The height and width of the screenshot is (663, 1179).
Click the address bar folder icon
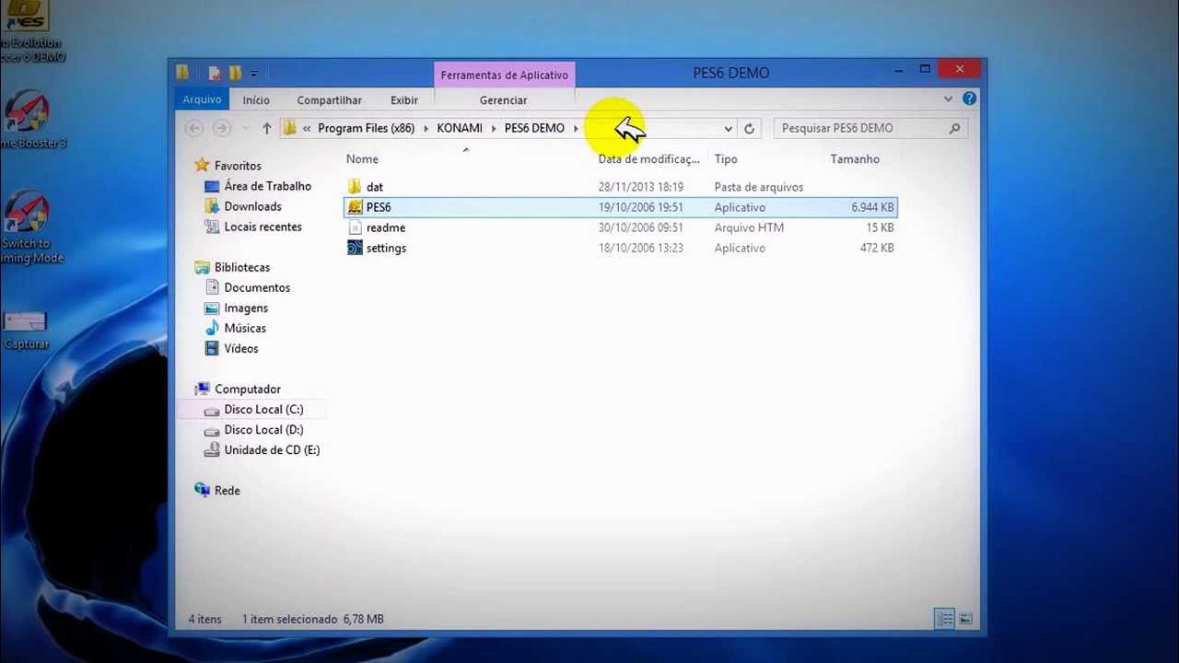tap(289, 128)
